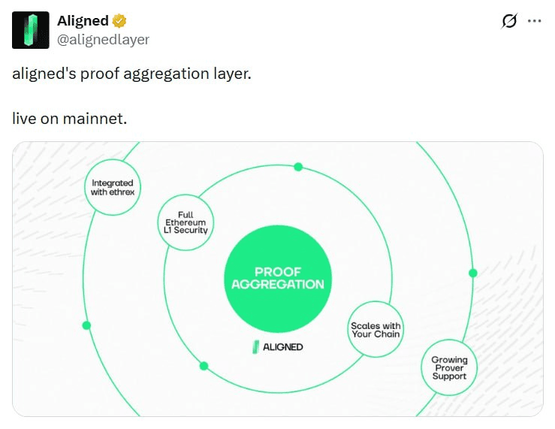Click the green dot at inner ring's bottom-left

click(x=204, y=366)
